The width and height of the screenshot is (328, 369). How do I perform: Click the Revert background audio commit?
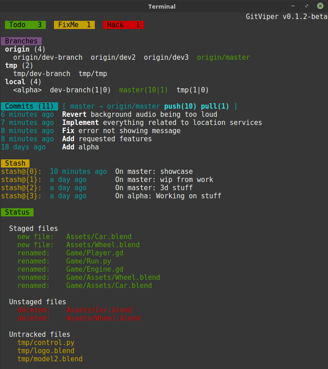pos(139,115)
